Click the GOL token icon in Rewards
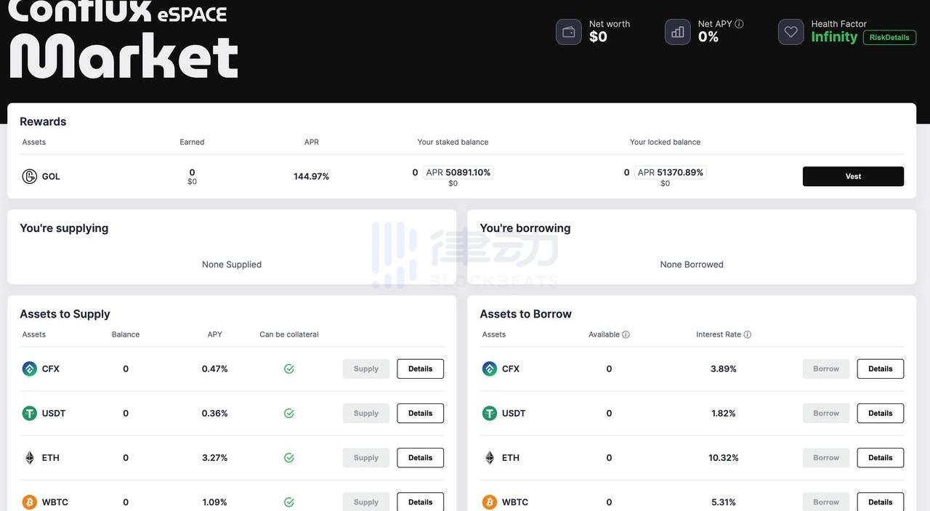Viewport: 930px width, 511px height. click(29, 177)
